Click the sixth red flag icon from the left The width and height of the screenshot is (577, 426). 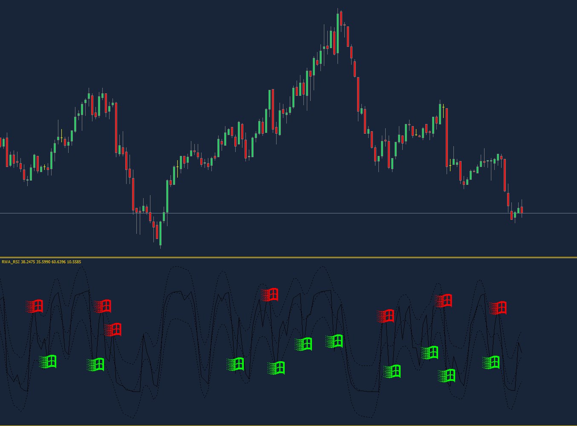tap(444, 301)
